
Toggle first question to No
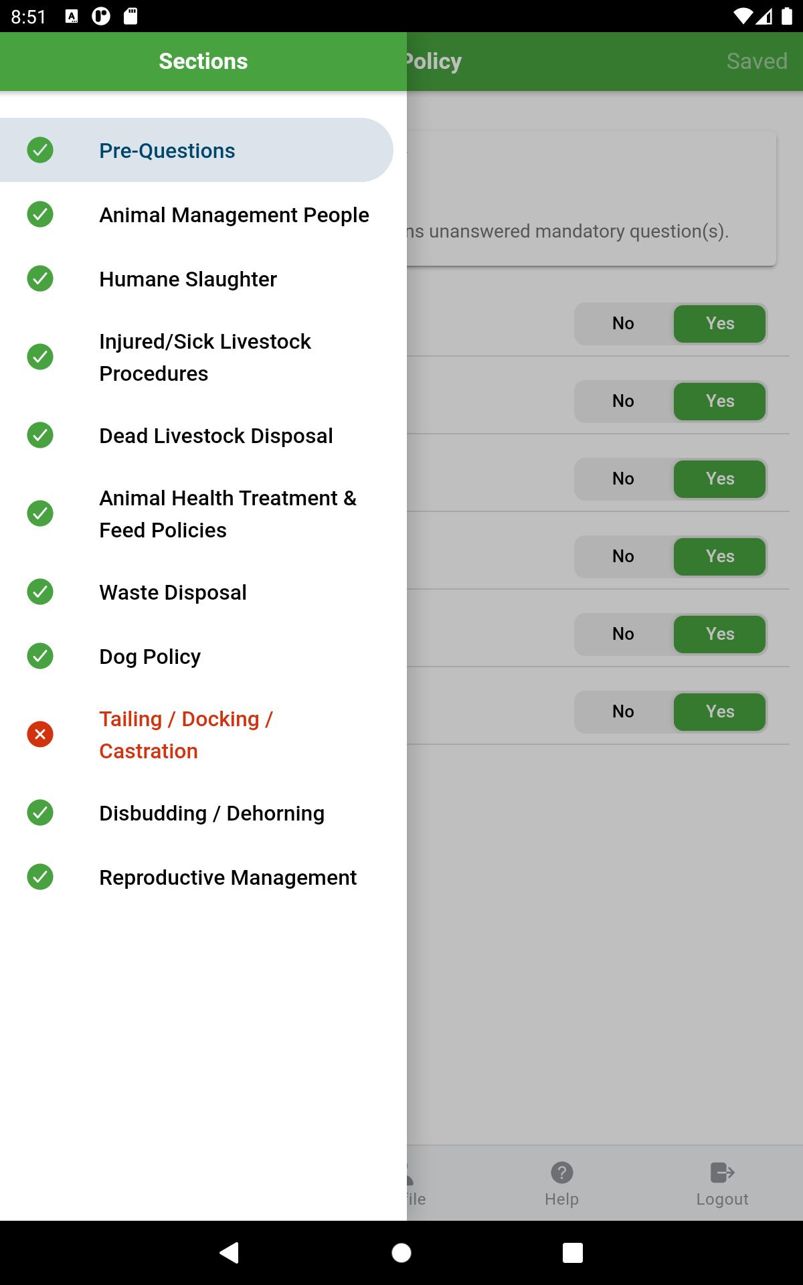click(x=623, y=324)
